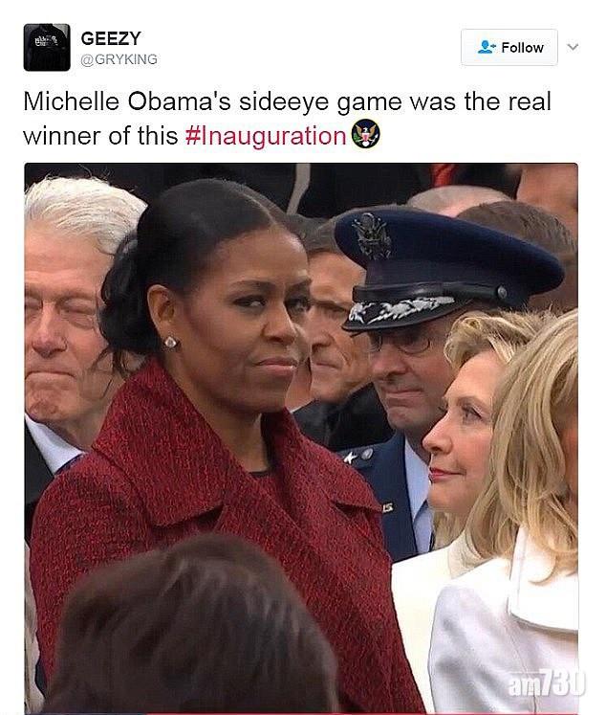Select the words 'winner of this'

pyautogui.click(x=100, y=136)
